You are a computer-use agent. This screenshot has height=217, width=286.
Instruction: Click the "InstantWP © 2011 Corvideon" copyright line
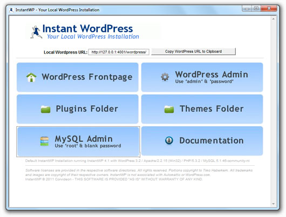tap(114, 179)
